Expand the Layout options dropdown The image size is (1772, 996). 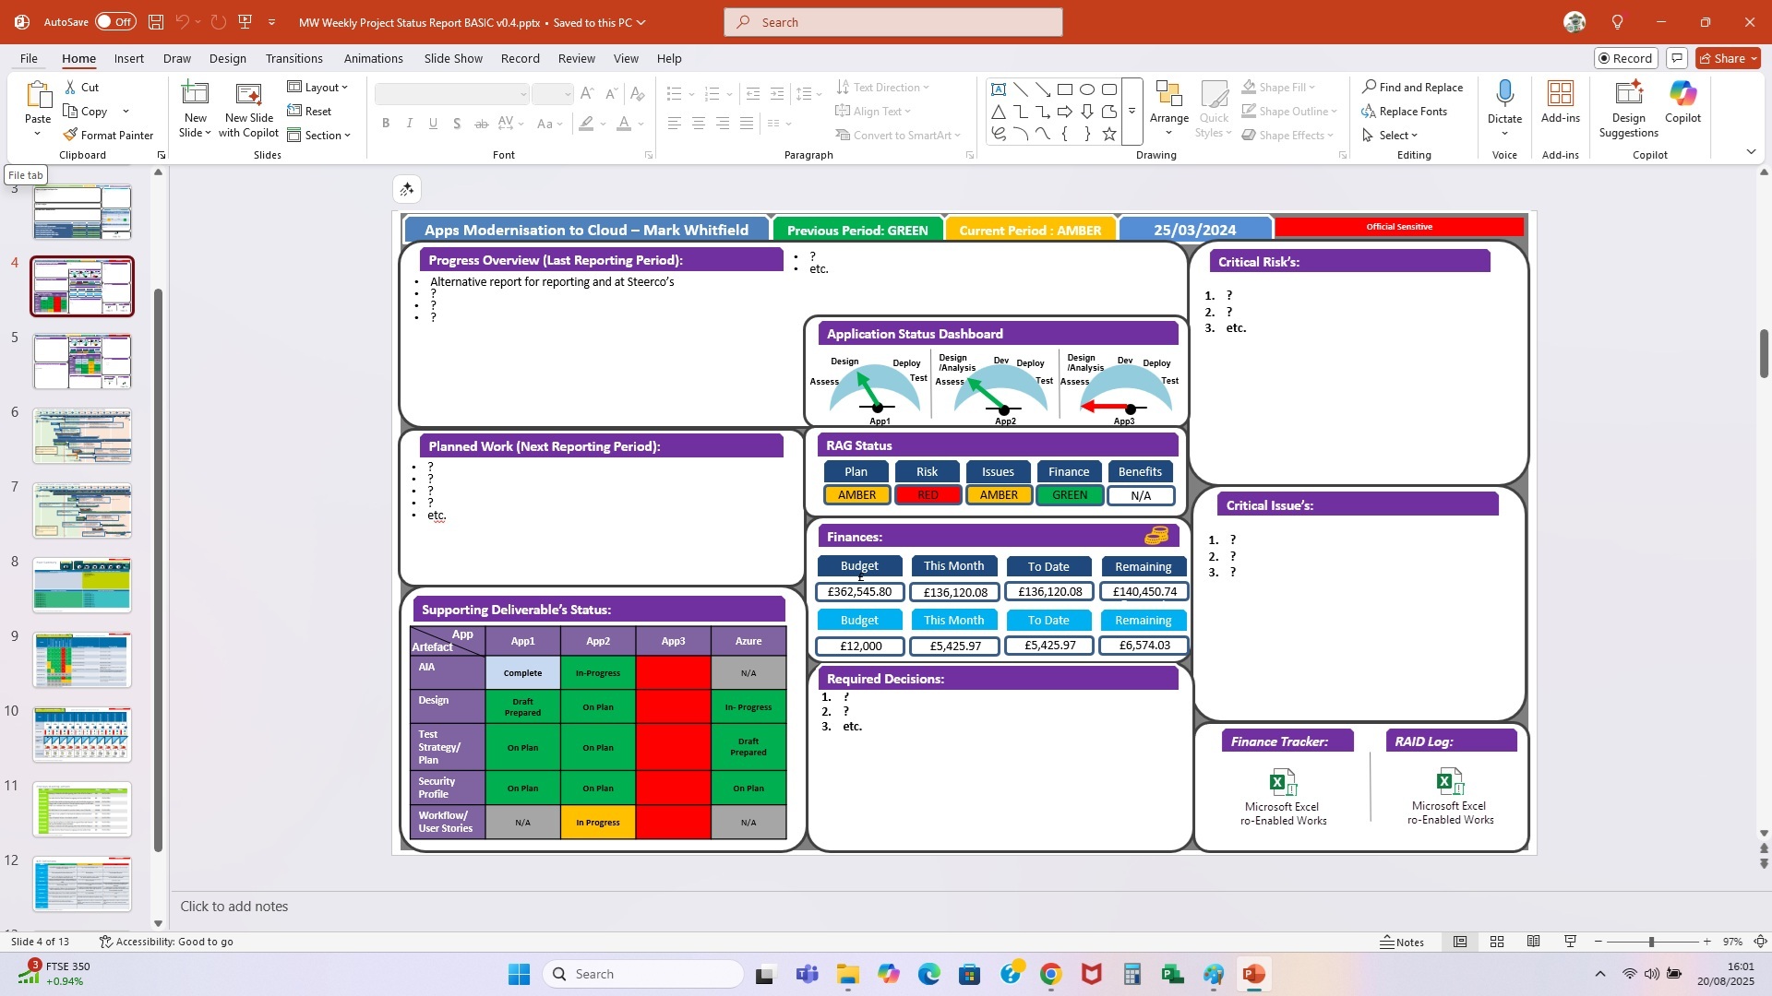(x=318, y=87)
